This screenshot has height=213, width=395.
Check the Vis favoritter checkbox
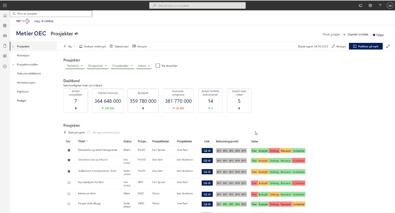tap(158, 66)
